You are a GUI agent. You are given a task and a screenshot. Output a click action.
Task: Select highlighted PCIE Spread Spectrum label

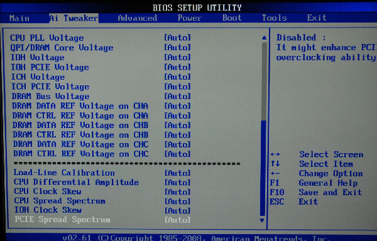[x=62, y=220]
